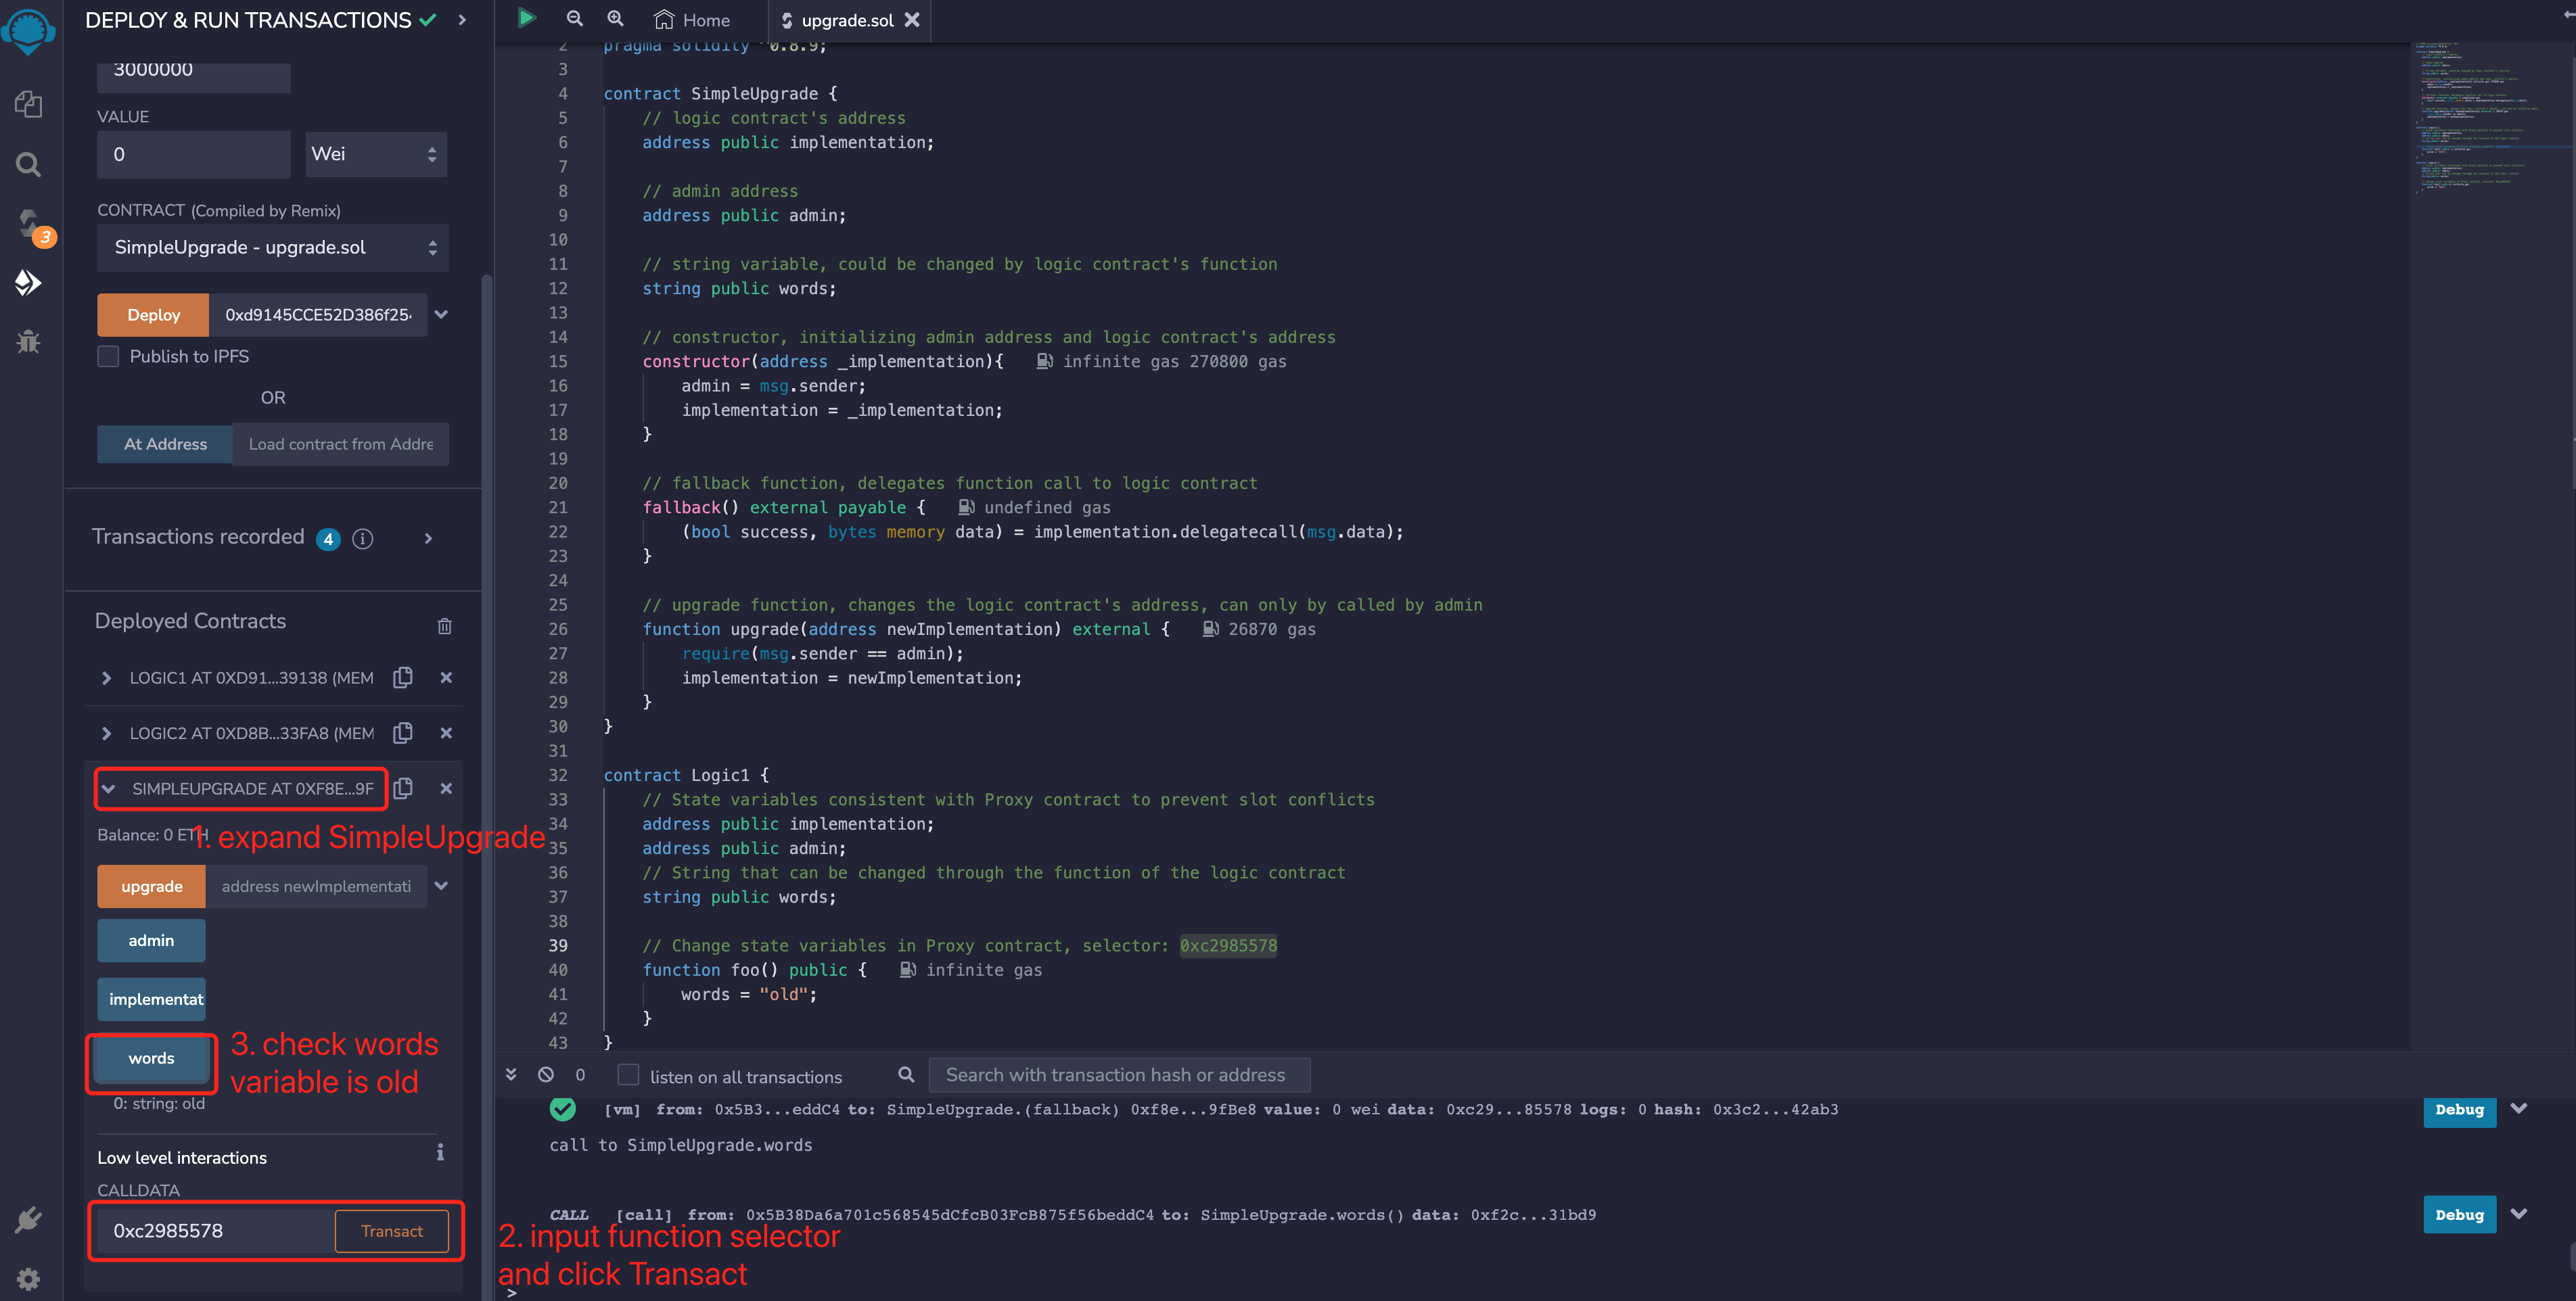Open Deploy & run transactions sidebar icon

point(28,283)
